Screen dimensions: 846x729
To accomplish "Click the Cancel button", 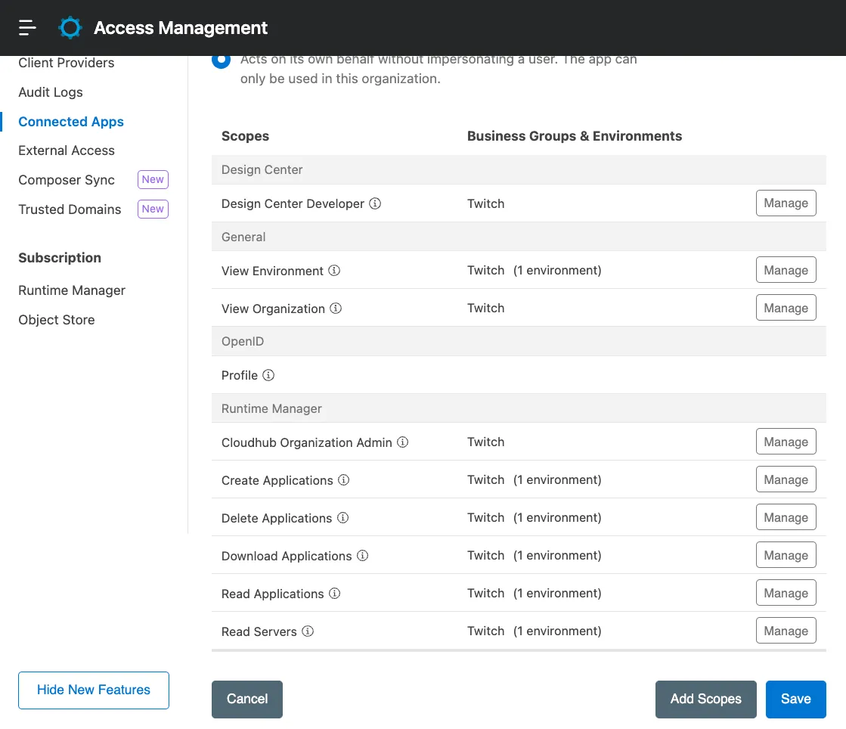I will (247, 699).
